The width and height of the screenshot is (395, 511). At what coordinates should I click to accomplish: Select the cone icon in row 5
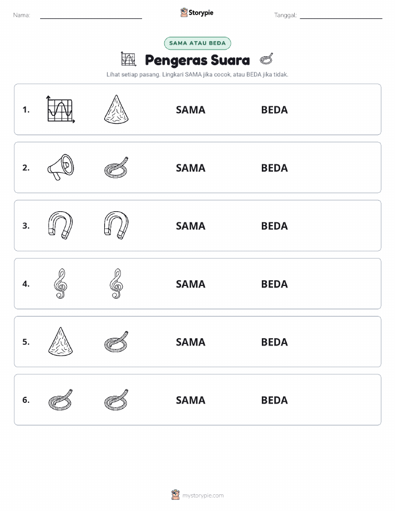point(61,342)
